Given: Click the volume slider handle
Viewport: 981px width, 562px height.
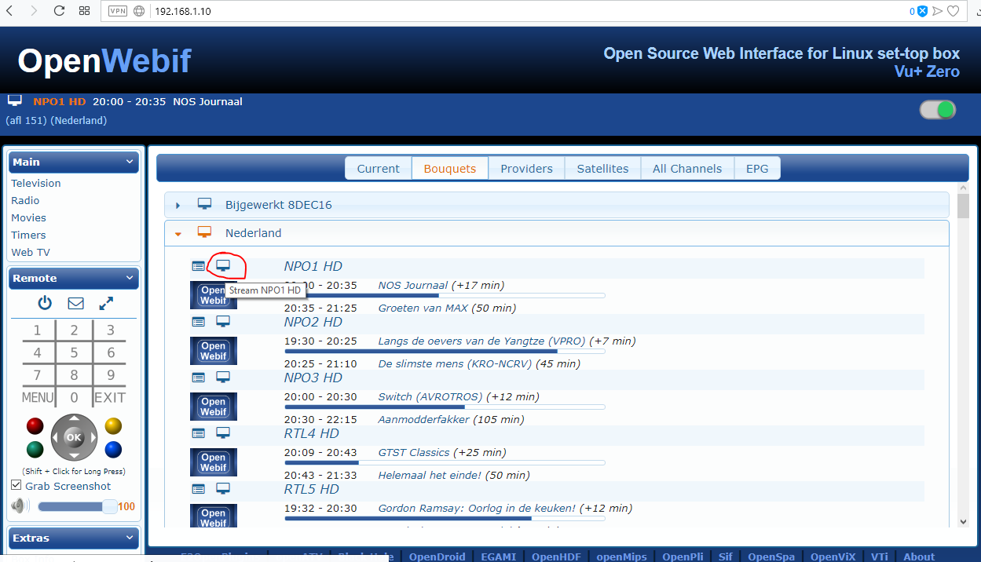Looking at the screenshot, I should [x=110, y=506].
